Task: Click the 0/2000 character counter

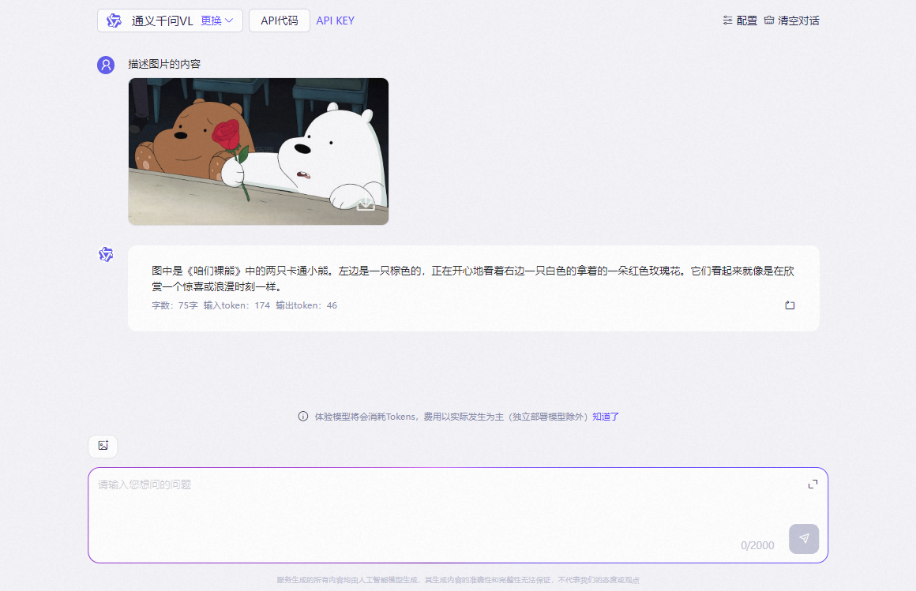Action: coord(757,545)
